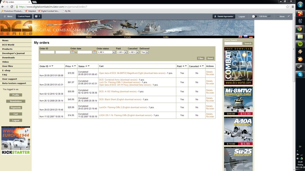Open calendar picker for order start date
The height and width of the screenshot is (171, 305).
tap(73, 52)
